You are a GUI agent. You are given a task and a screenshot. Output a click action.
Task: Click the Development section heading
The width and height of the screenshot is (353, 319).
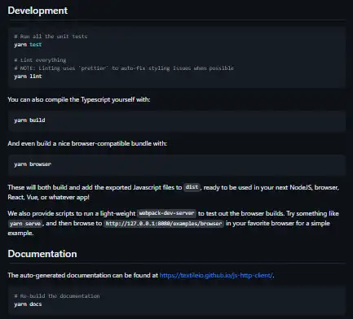[38, 11]
